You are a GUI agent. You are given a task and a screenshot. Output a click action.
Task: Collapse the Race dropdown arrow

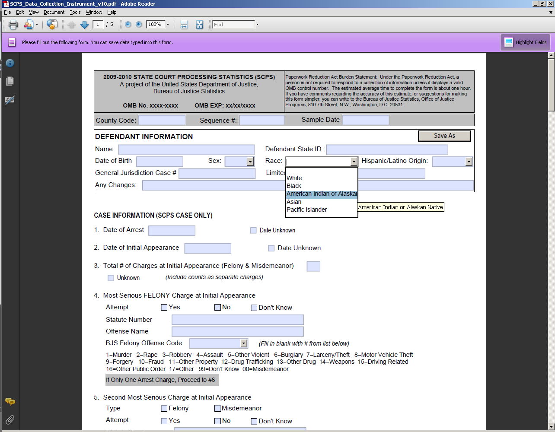354,162
